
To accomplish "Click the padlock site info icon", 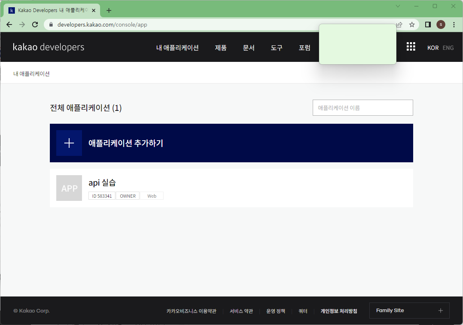I will tap(51, 25).
